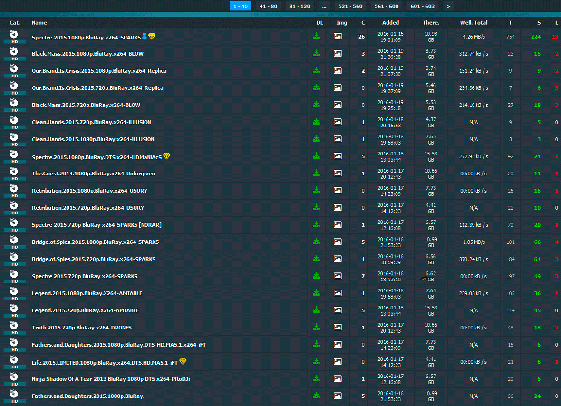Go to page 601 - 603

423,6
